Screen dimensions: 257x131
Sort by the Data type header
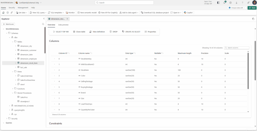click(x=130, y=53)
